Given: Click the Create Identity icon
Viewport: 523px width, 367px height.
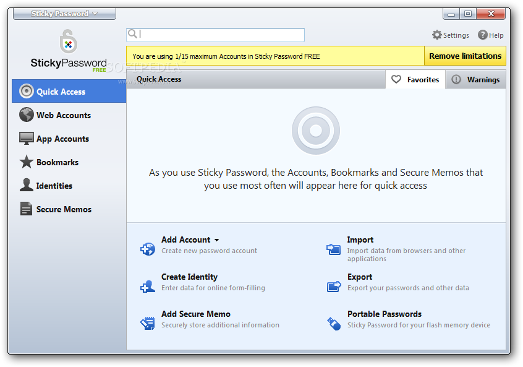Looking at the screenshot, I should click(148, 286).
